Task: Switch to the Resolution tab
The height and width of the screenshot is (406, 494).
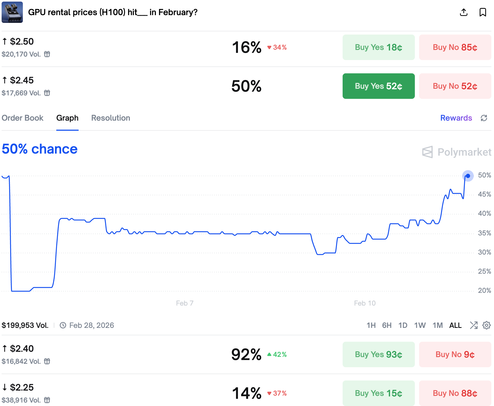Action: point(111,118)
